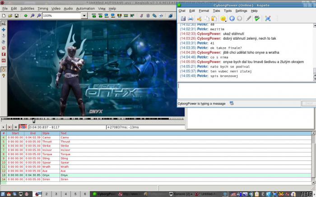Click the blue network icon in Kopete toolbar
316x197 pixels.
pyautogui.click(x=268, y=18)
